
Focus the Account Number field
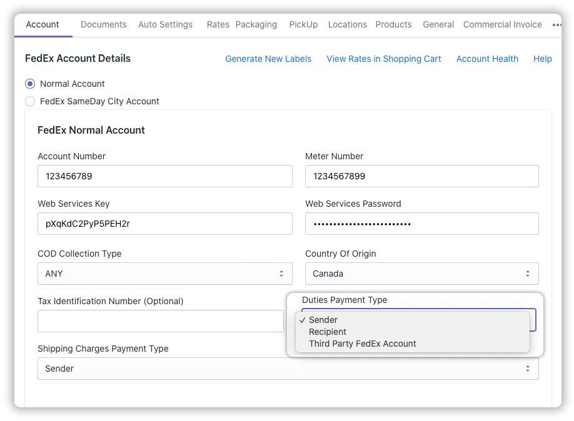(164, 176)
